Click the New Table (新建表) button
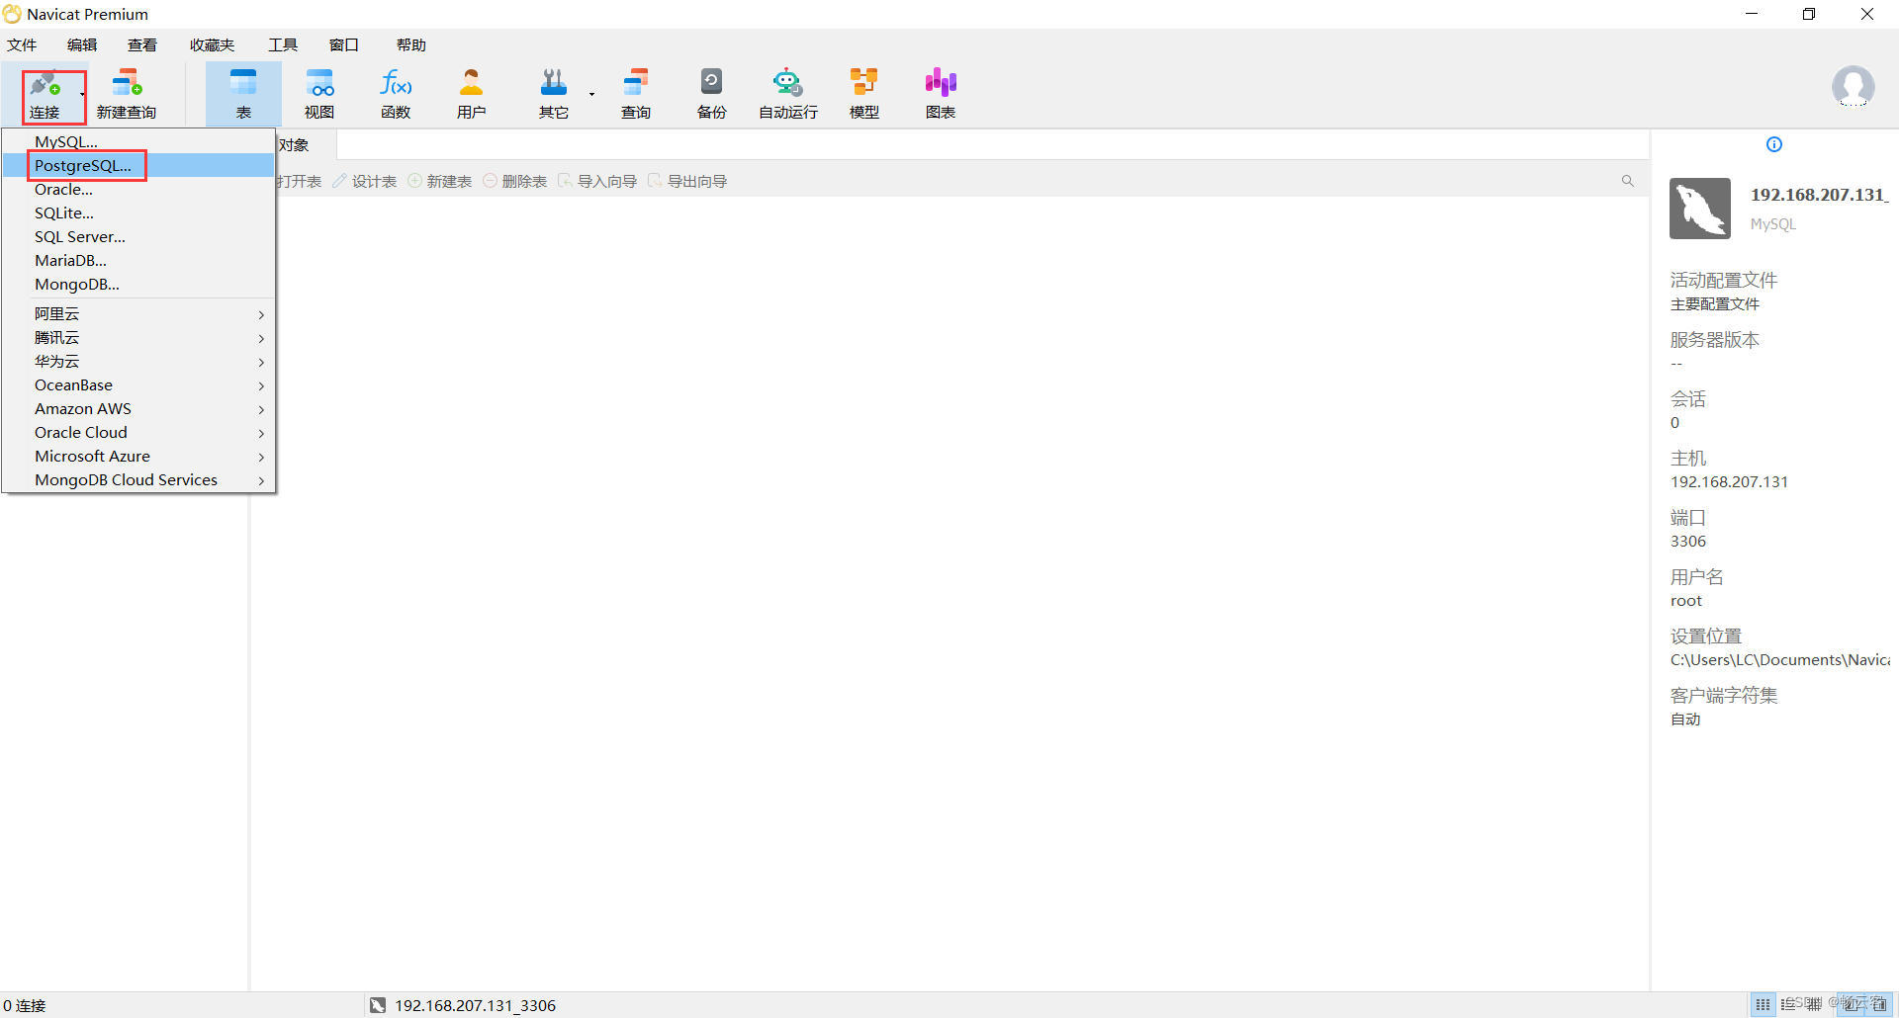 pos(439,181)
